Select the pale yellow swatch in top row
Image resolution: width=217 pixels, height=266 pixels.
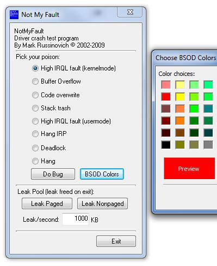tap(180, 85)
